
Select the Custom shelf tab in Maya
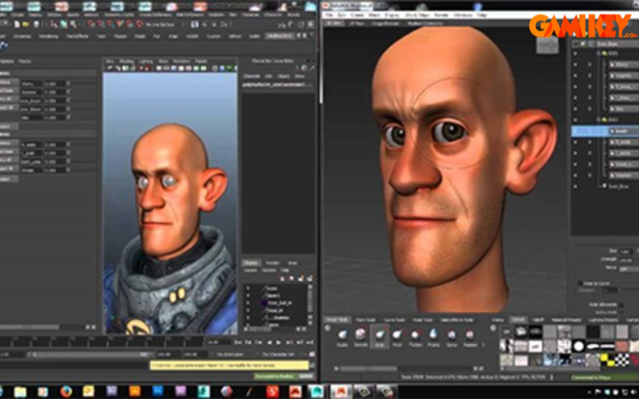coord(213,36)
